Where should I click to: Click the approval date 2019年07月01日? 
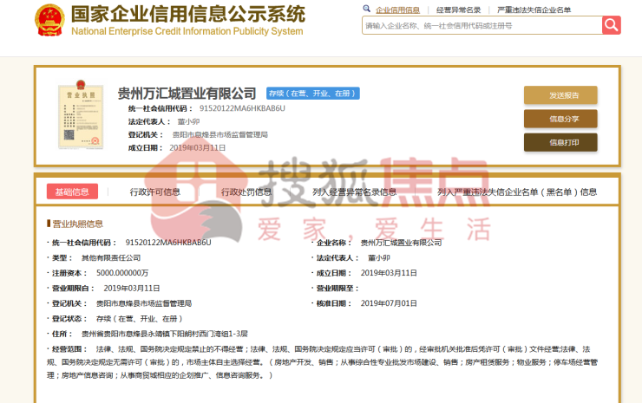[x=389, y=303]
